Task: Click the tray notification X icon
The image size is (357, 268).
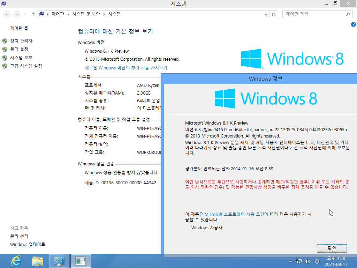Action: [x=317, y=261]
